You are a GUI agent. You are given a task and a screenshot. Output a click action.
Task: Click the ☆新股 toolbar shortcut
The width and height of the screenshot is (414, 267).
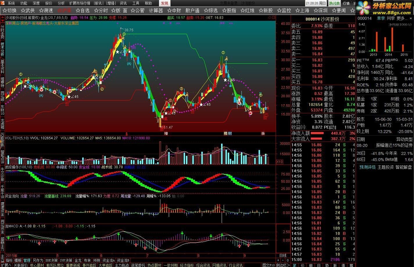tap(266, 10)
